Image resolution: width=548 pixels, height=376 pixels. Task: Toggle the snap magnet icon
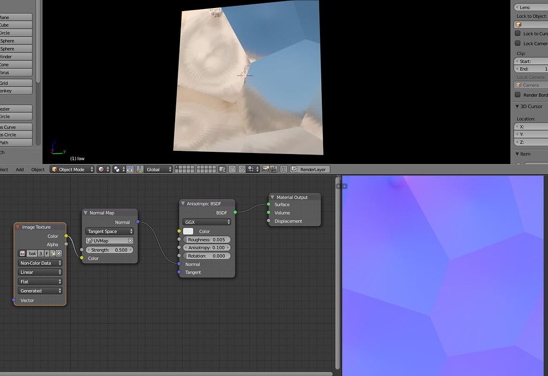tap(242, 169)
